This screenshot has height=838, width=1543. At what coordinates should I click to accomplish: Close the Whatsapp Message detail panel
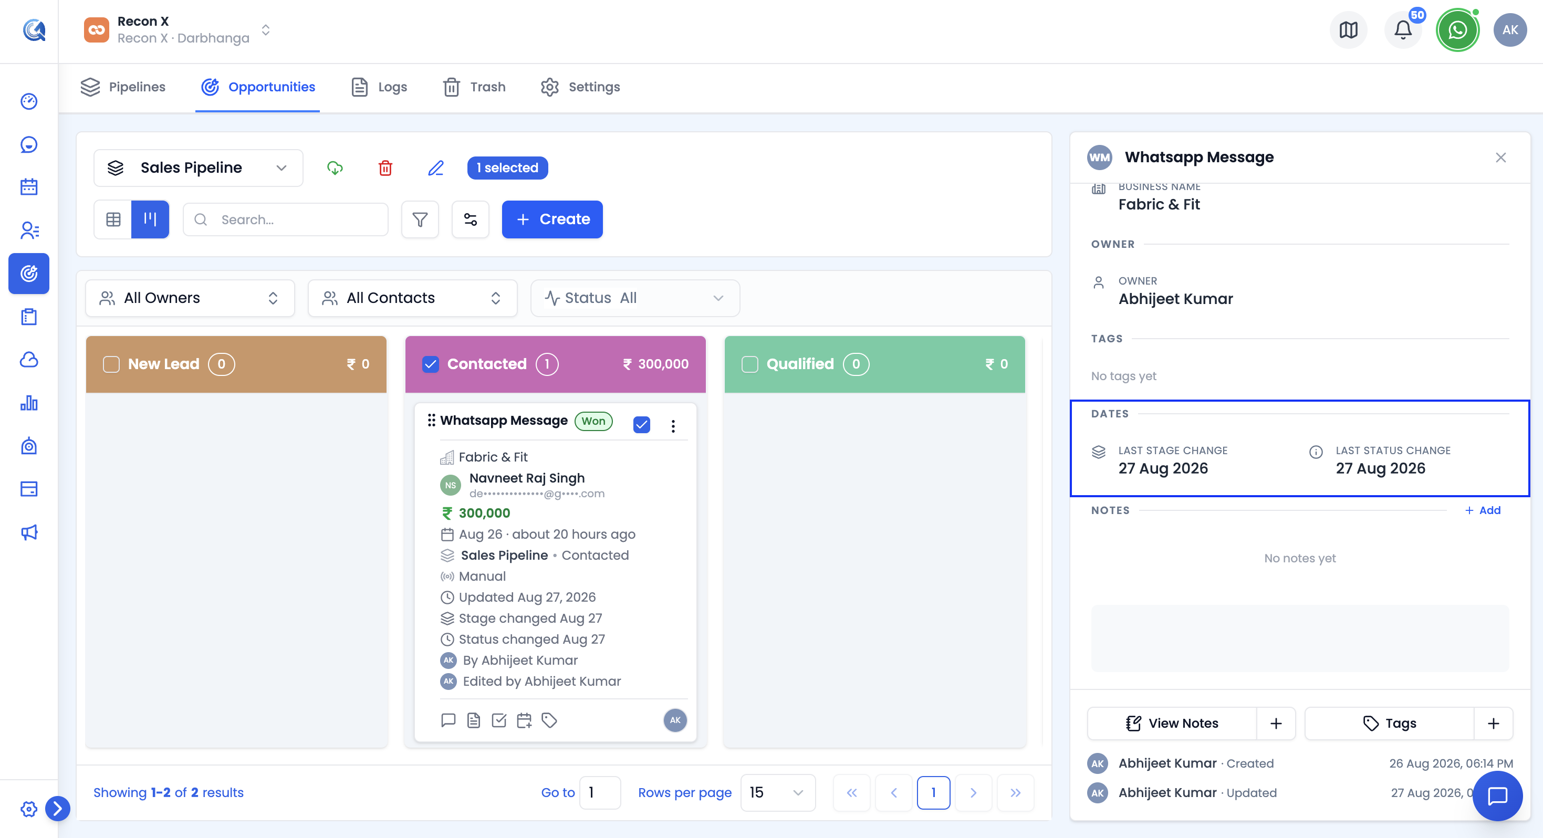click(1500, 158)
